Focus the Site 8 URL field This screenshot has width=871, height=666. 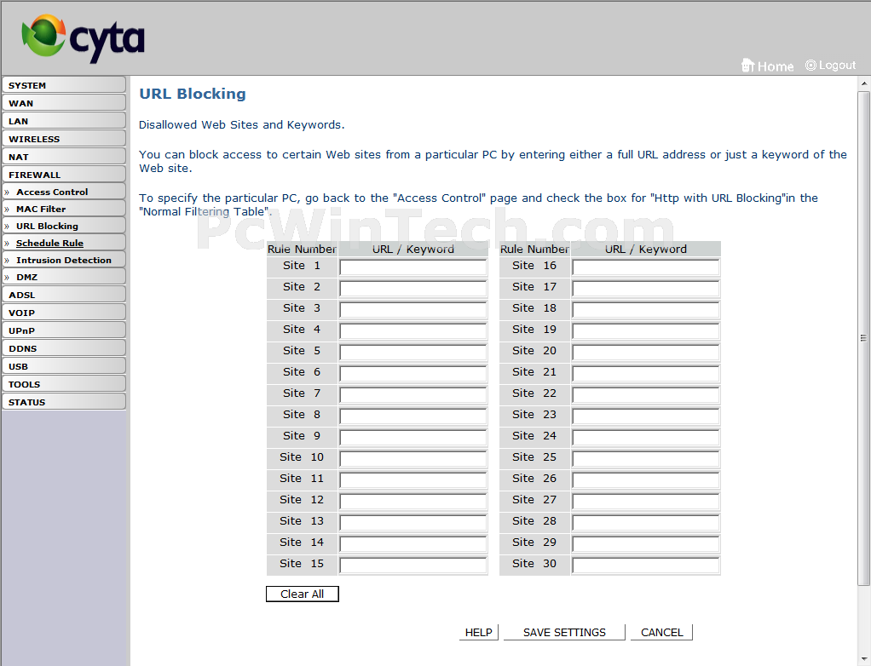(x=413, y=416)
